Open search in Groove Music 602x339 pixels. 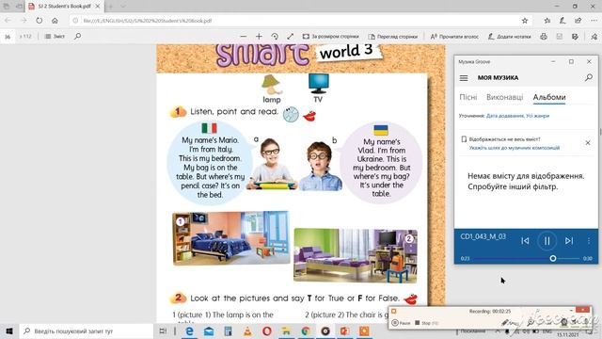(588, 77)
